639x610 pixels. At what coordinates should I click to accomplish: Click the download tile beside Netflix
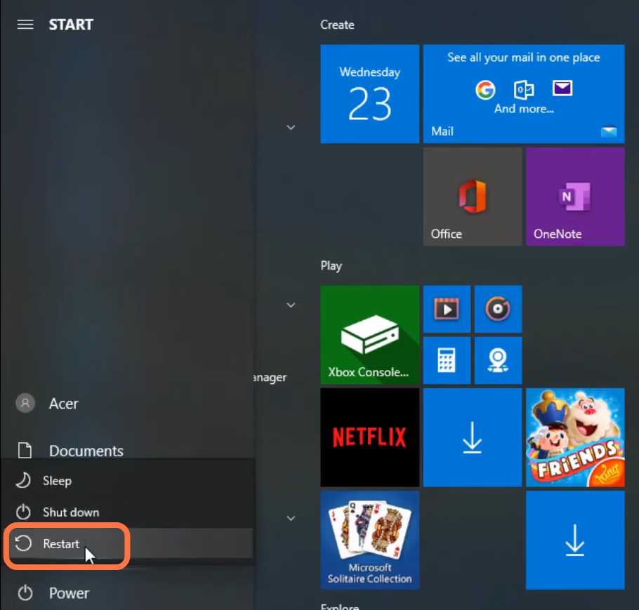coord(473,437)
